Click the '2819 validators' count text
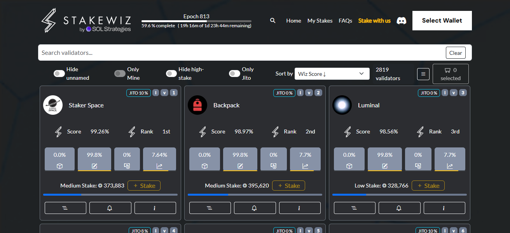The height and width of the screenshot is (233, 510). (388, 74)
